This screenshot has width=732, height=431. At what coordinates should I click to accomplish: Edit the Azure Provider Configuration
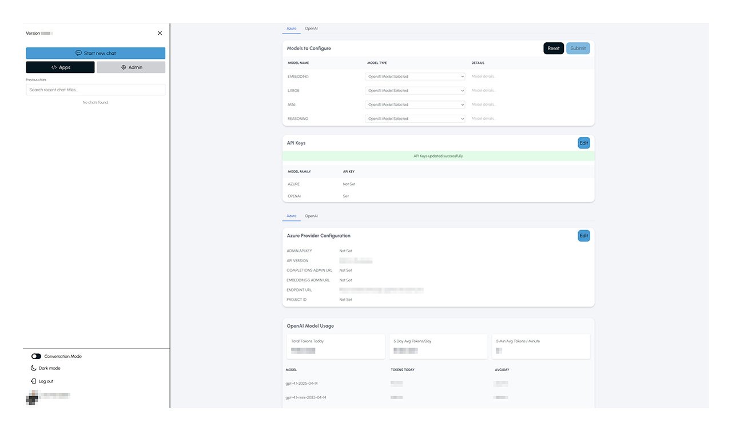tap(583, 236)
